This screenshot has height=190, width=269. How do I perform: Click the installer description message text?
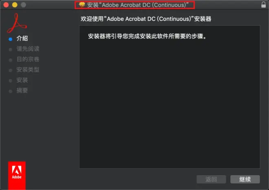(x=148, y=36)
